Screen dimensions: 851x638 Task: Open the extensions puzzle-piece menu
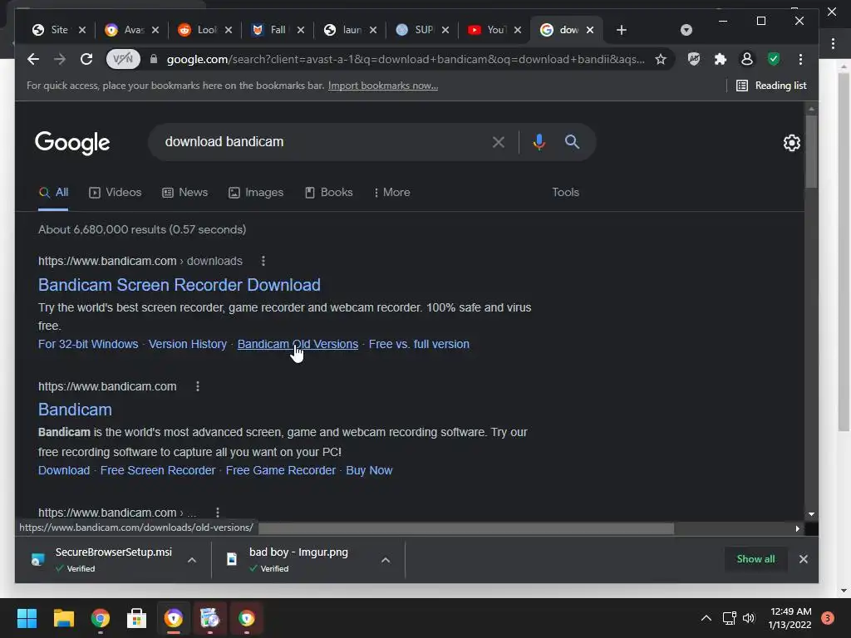point(721,59)
